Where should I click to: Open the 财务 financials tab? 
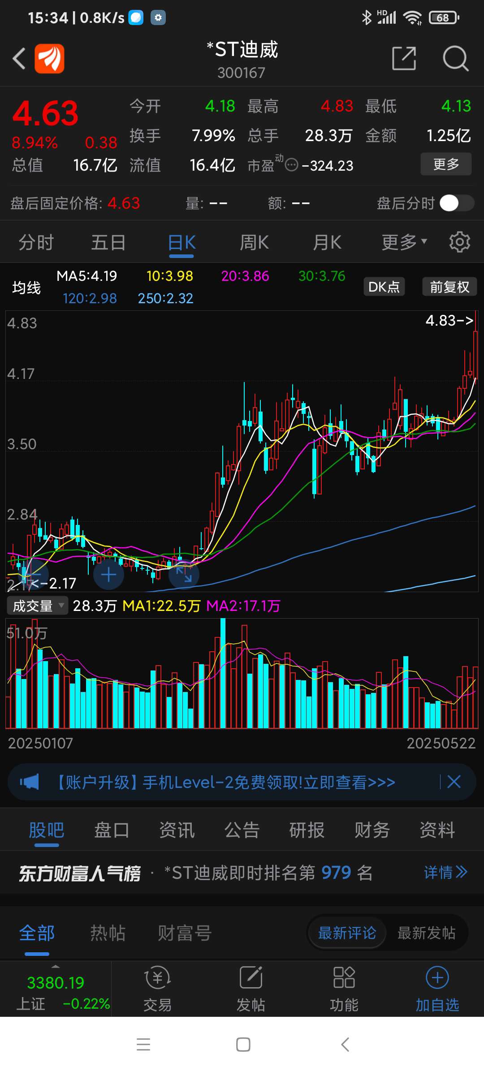point(372,830)
